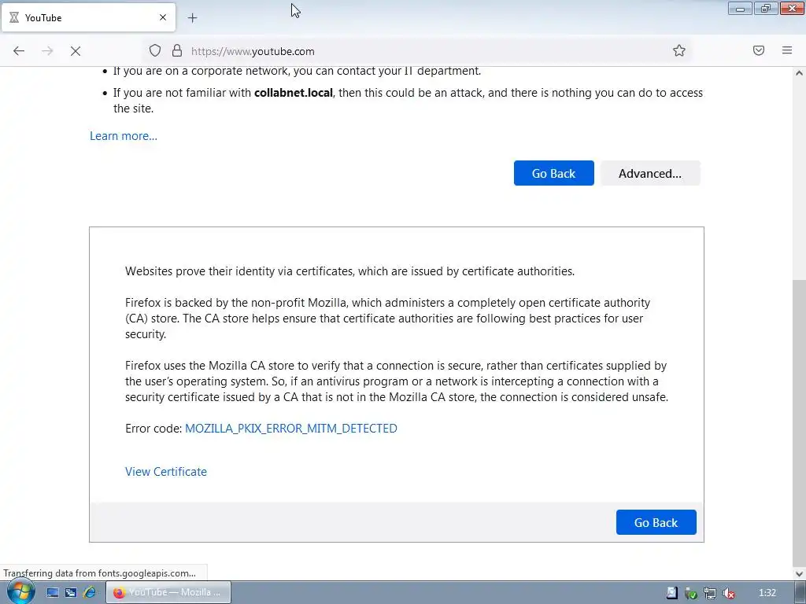
Task: Click View Certificate link
Action: pyautogui.click(x=166, y=472)
